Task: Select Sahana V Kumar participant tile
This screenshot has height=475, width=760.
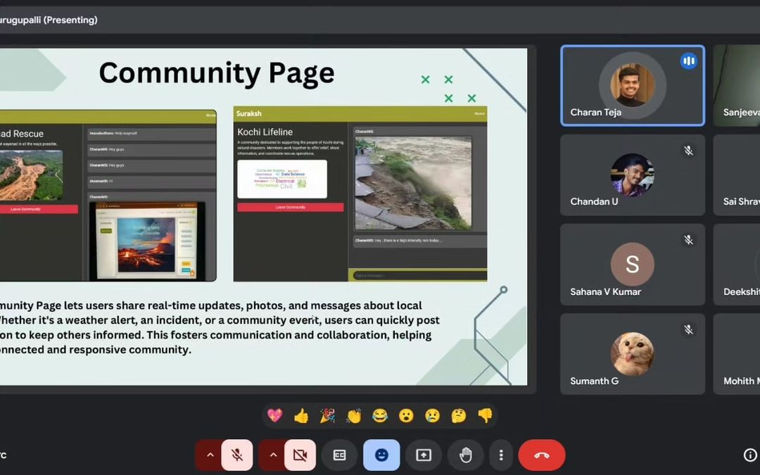Action: coord(633,265)
